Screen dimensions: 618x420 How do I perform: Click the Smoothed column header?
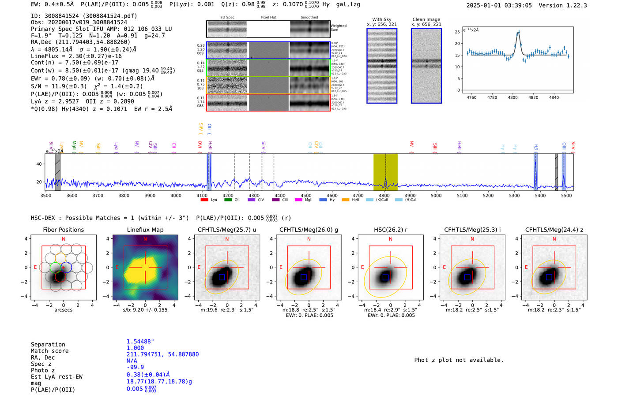[309, 18]
